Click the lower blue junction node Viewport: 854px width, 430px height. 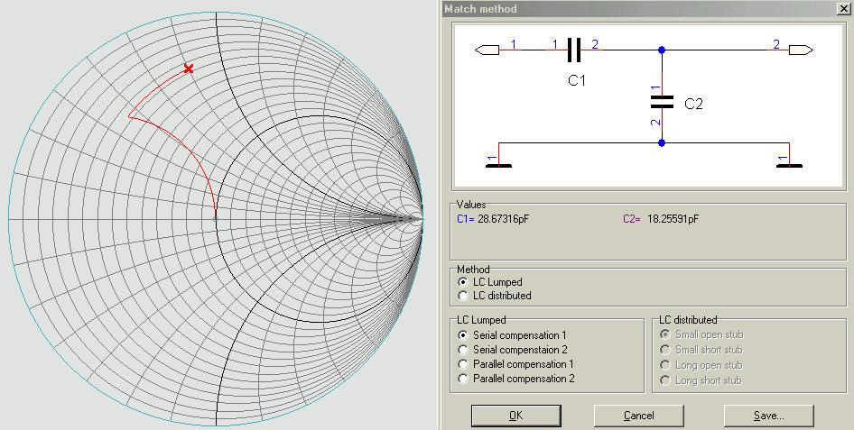coord(662,143)
